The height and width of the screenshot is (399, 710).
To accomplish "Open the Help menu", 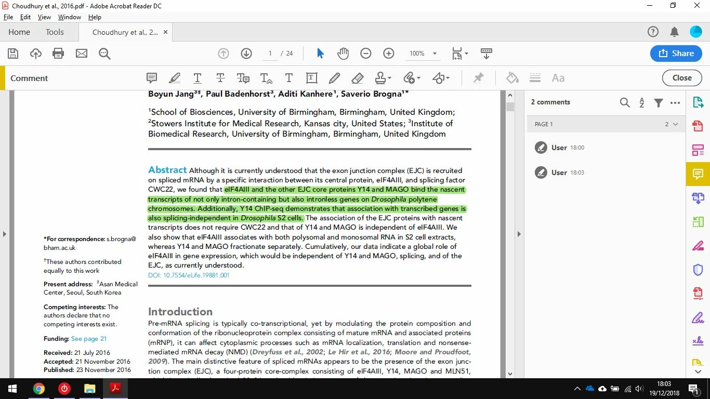I will click(x=95, y=17).
